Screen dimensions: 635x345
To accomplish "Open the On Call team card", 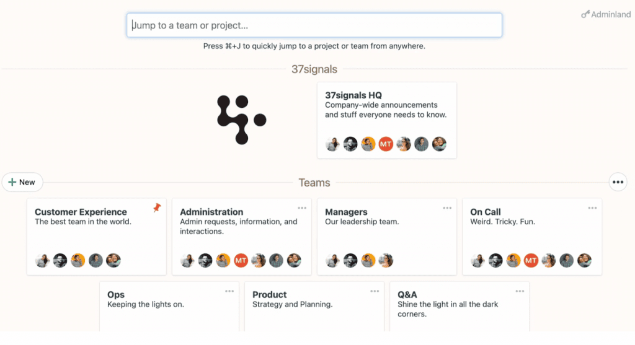I will (x=532, y=237).
